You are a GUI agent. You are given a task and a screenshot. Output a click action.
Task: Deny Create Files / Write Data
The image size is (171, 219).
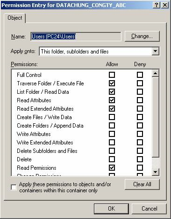(140, 117)
